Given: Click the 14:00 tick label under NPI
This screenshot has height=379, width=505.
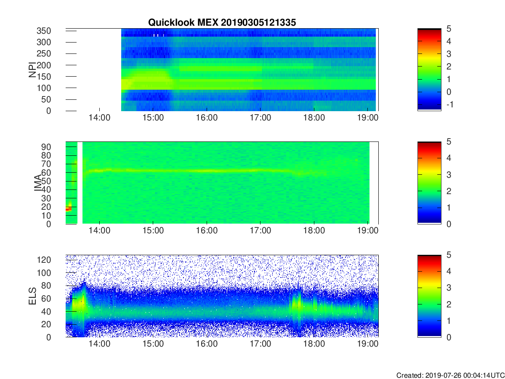Looking at the screenshot, I should click(99, 118).
